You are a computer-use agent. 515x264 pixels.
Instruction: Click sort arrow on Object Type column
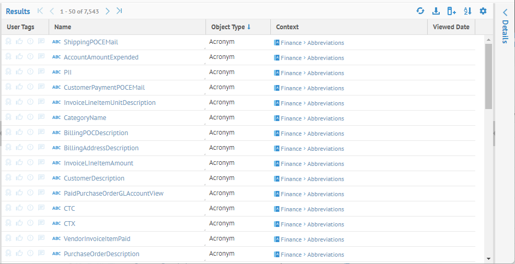point(249,27)
